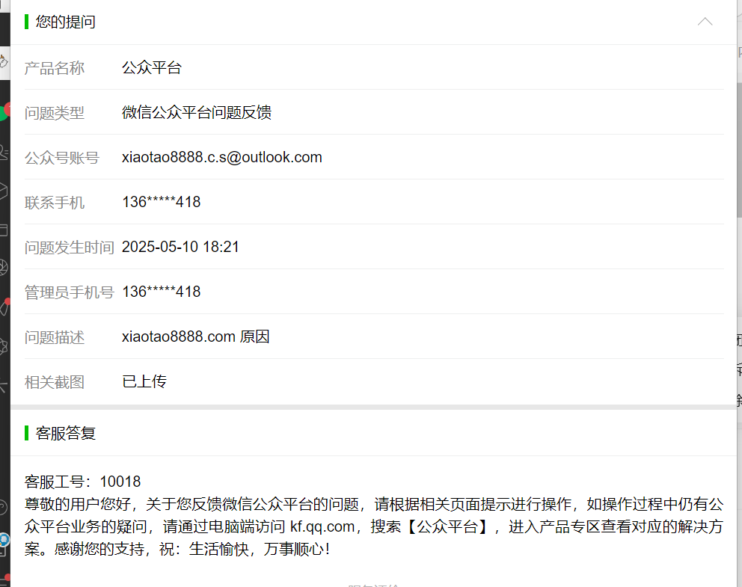
Task: Click the 问题描述 field label
Action: pos(55,337)
